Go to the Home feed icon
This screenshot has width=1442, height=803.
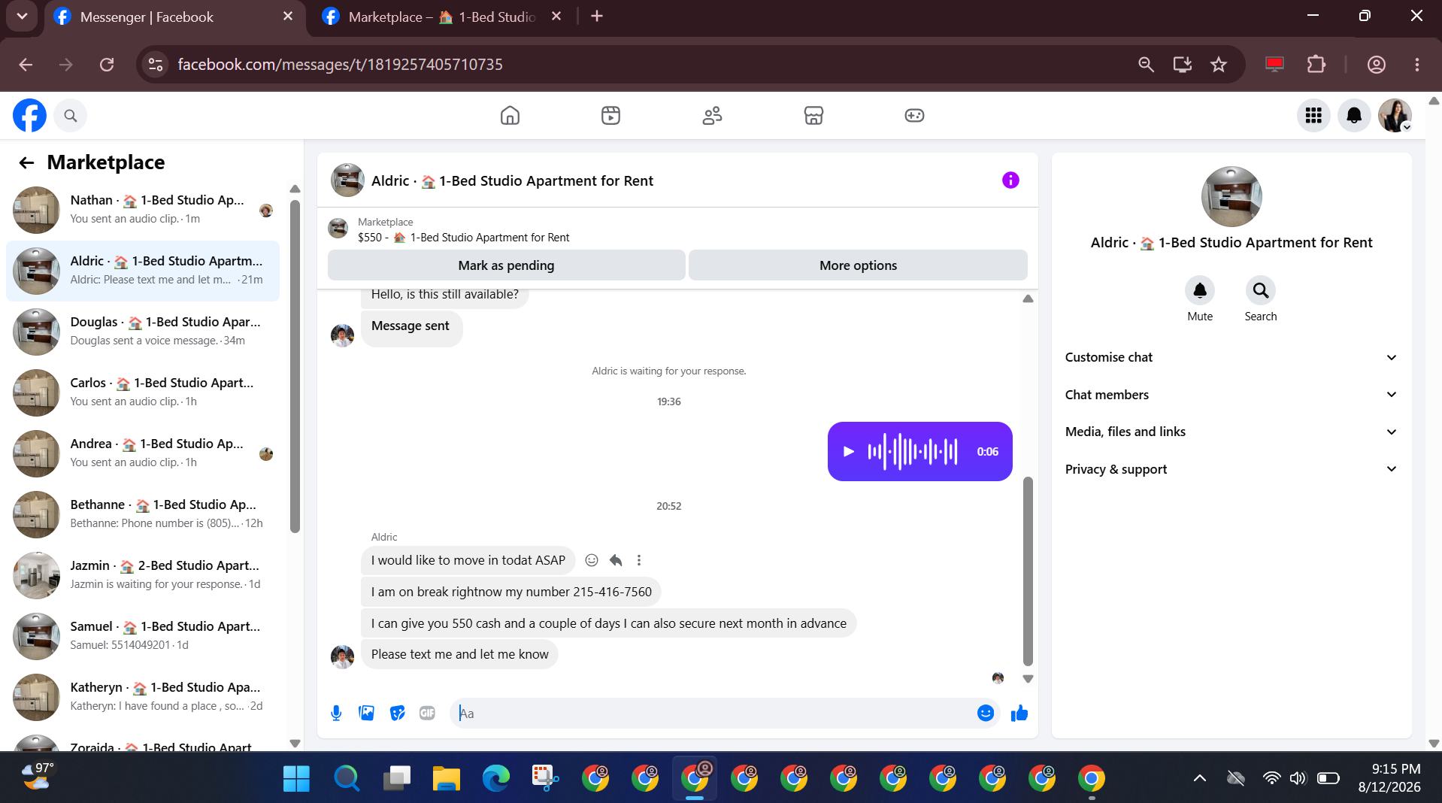(x=510, y=115)
